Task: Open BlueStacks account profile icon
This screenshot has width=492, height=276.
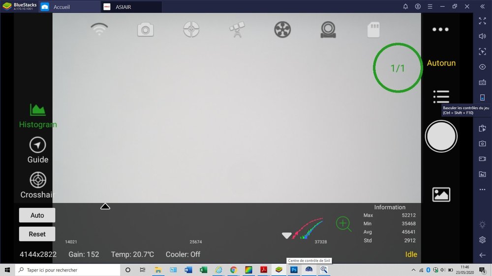Action: click(x=418, y=6)
